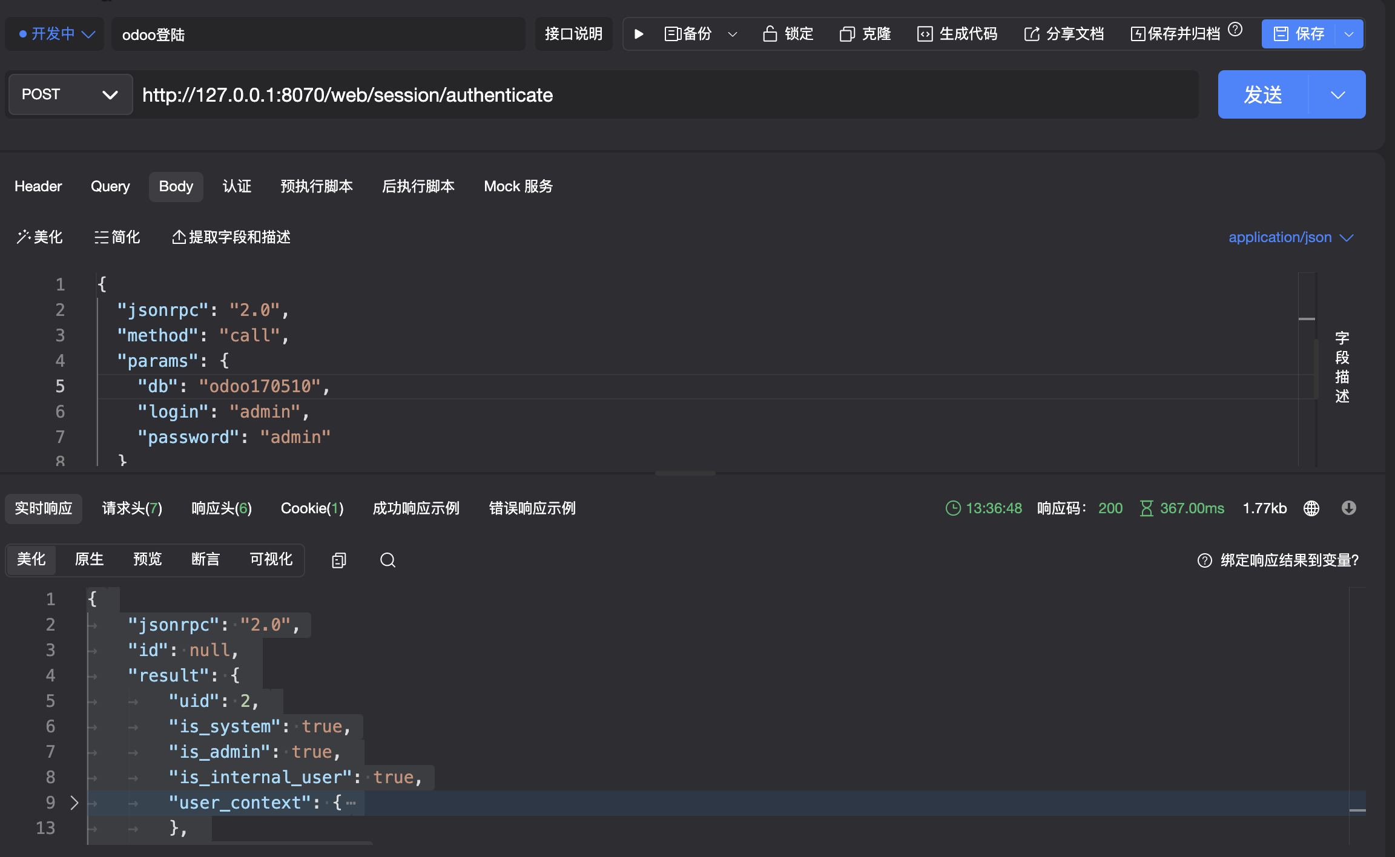Search within the response

coord(387,560)
